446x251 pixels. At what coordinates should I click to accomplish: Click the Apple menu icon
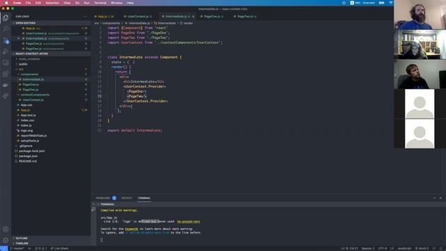tap(6, 3)
